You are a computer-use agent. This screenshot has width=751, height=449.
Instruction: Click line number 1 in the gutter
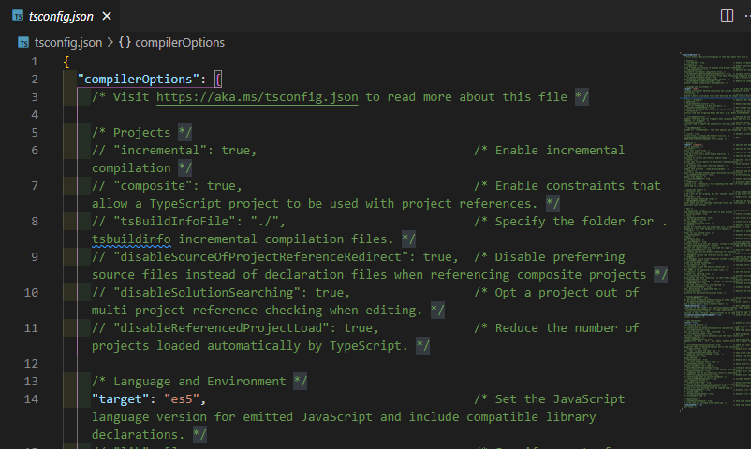point(34,61)
